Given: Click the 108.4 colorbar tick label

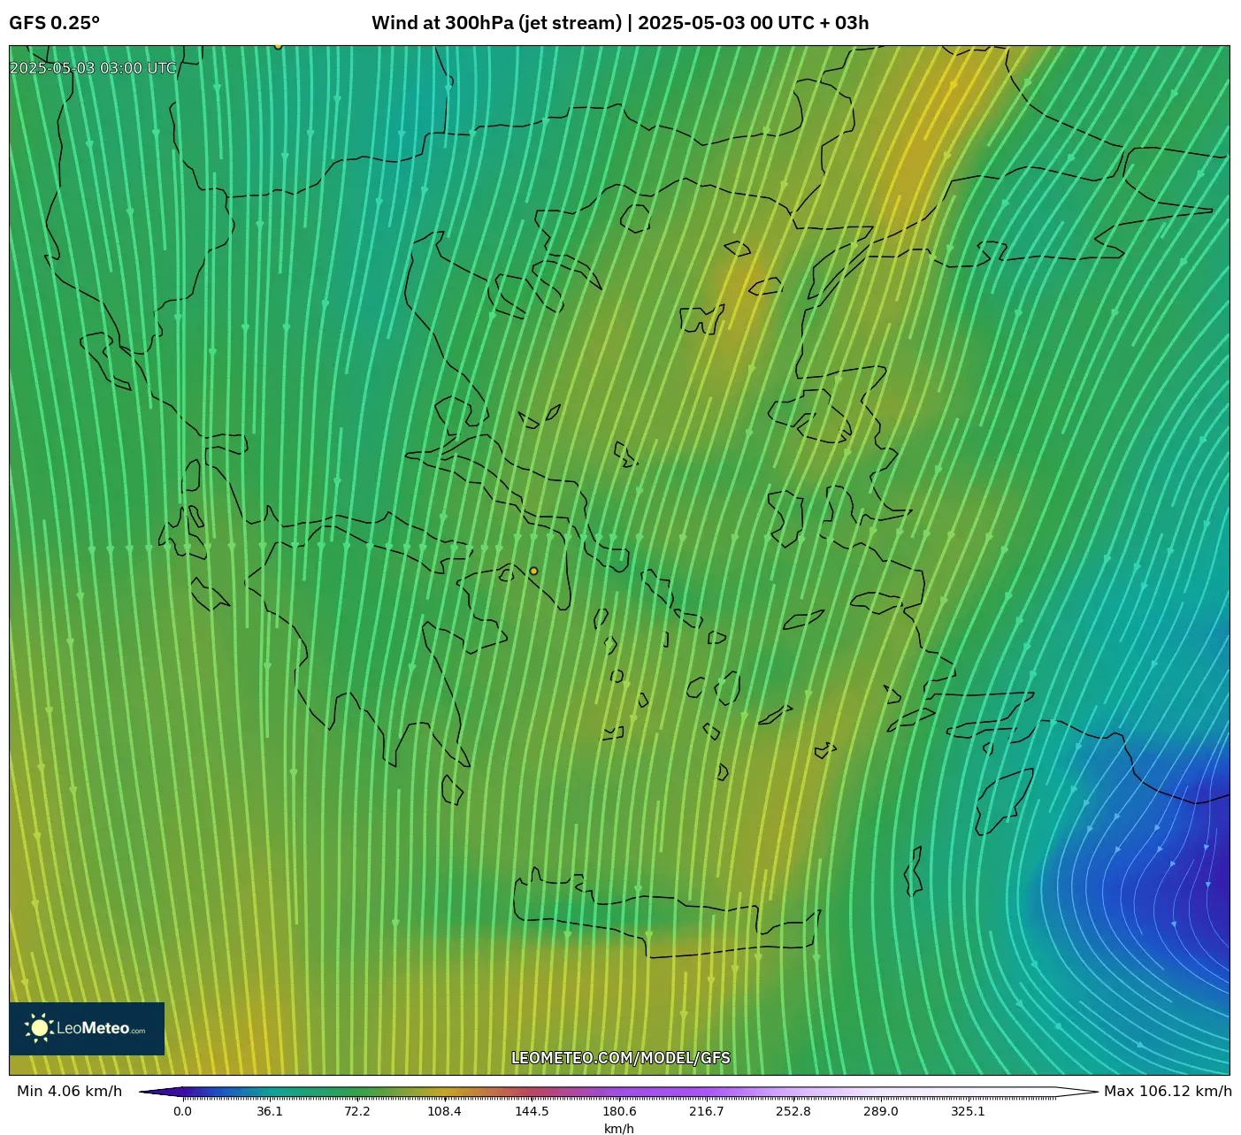Looking at the screenshot, I should click(x=444, y=1111).
